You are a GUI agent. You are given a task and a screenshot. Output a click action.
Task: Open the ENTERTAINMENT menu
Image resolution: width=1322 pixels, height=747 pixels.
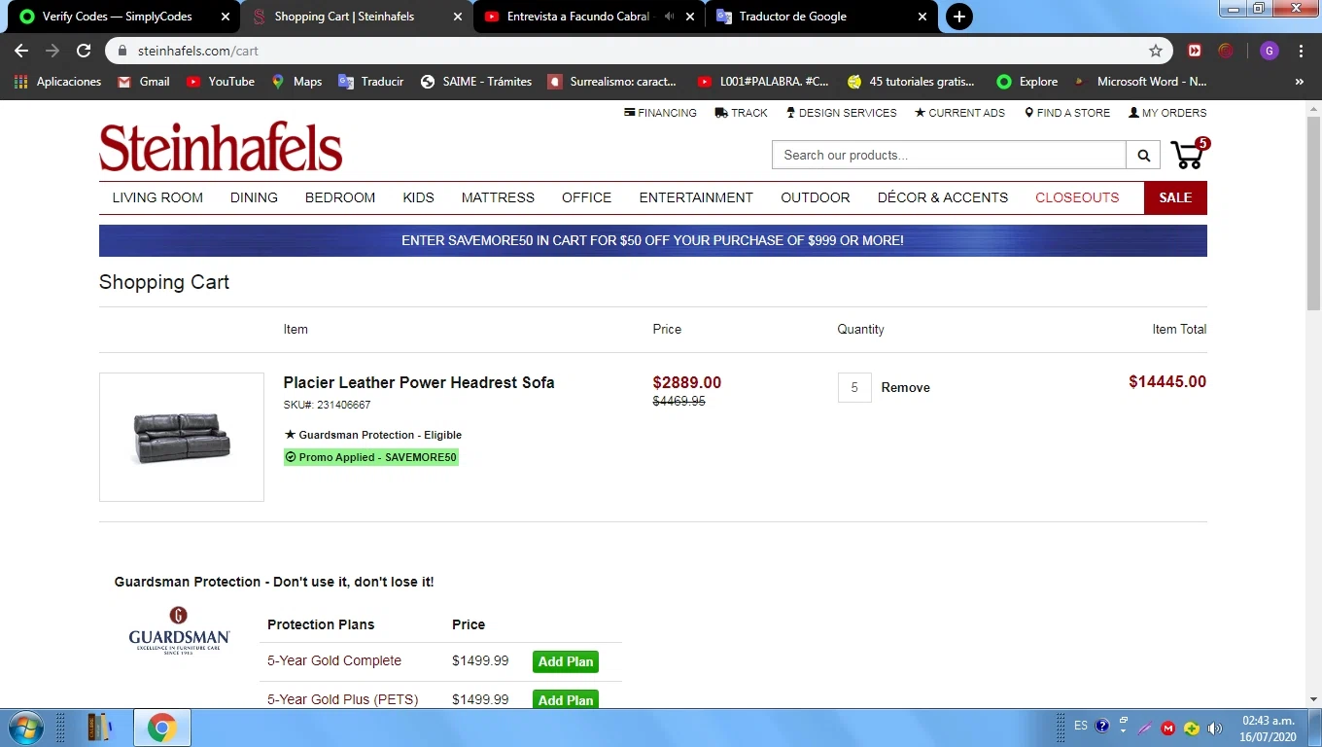(x=696, y=197)
